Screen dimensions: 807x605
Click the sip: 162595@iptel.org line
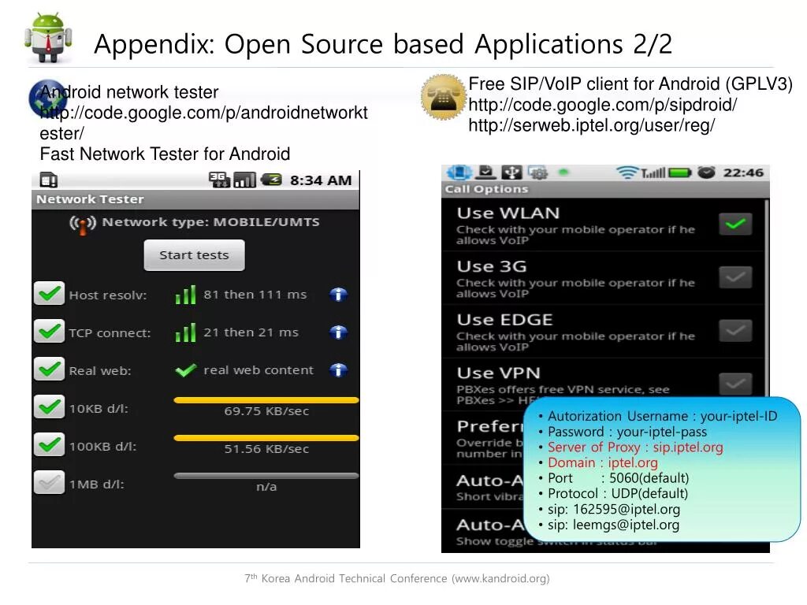tap(613, 509)
